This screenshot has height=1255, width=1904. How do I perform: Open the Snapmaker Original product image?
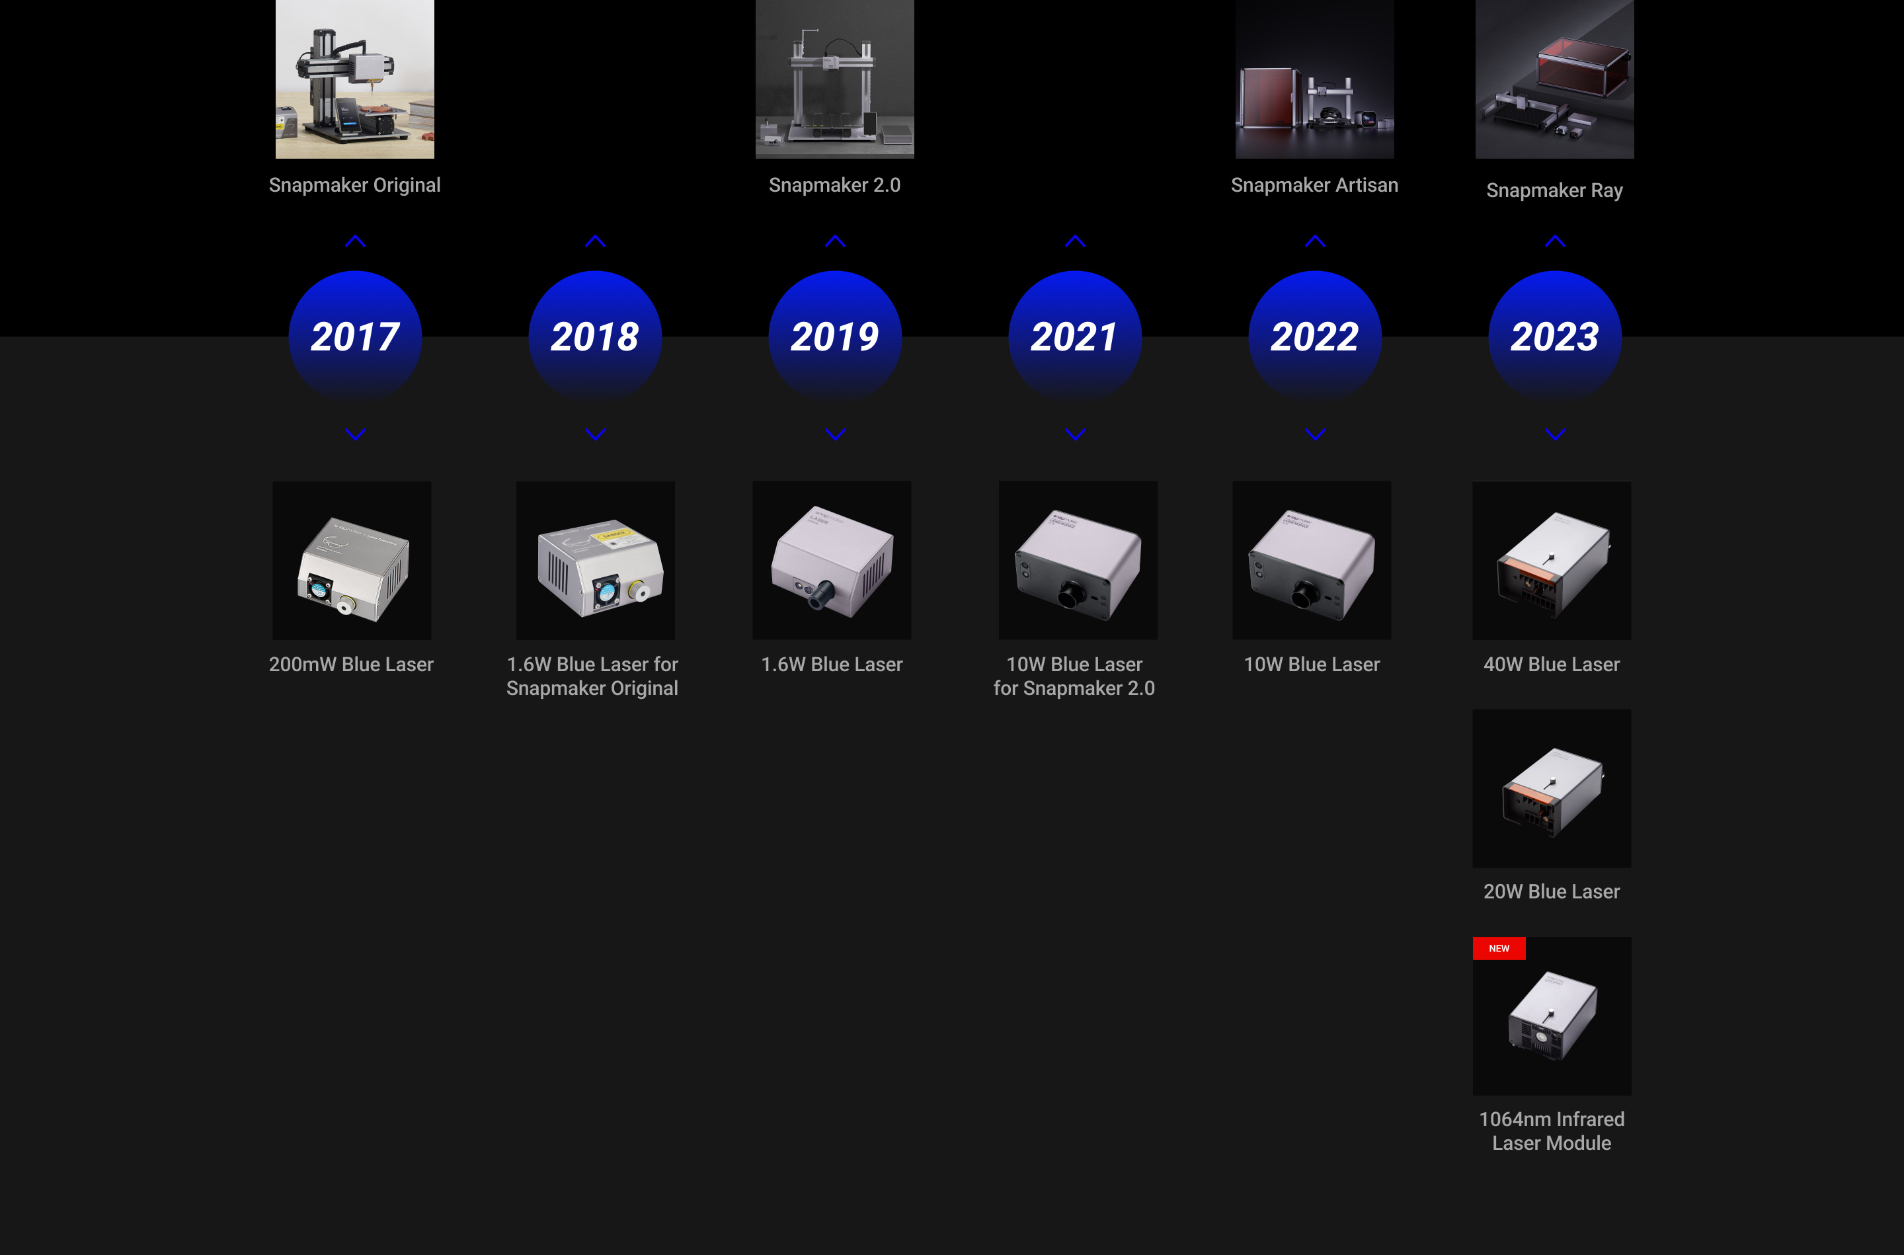(355, 79)
